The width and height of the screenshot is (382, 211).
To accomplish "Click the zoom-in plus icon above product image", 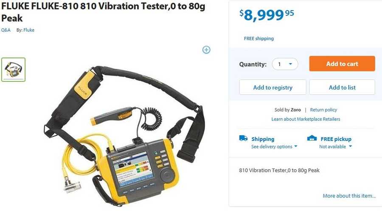I will pyautogui.click(x=206, y=50).
